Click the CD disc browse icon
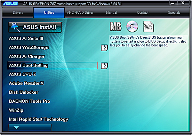Viewport: 192px width, 135px height. click(x=132, y=26)
